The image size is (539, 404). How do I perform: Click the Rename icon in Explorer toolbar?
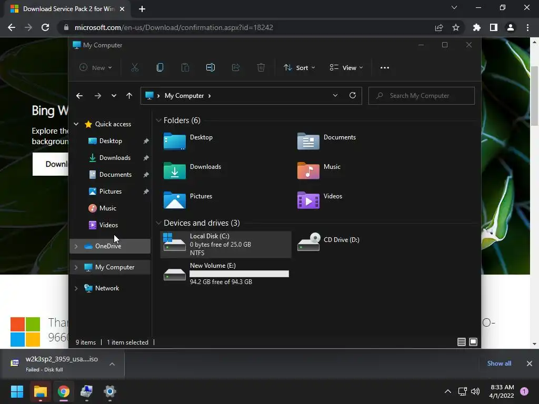pyautogui.click(x=211, y=68)
